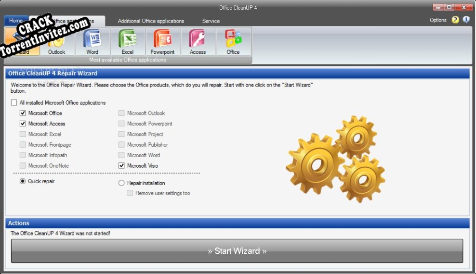The width and height of the screenshot is (476, 274).
Task: Open the Outlook cleanup tool
Action: pos(57,42)
